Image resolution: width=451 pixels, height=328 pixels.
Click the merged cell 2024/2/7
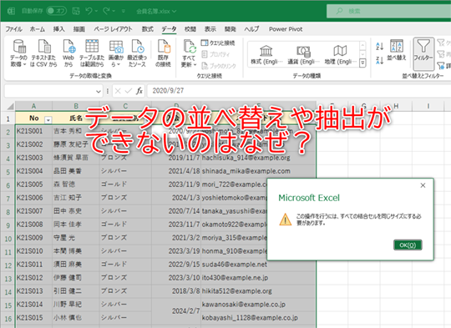[176, 311]
